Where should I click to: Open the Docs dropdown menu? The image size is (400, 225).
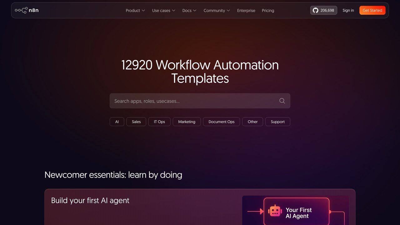pyautogui.click(x=189, y=10)
